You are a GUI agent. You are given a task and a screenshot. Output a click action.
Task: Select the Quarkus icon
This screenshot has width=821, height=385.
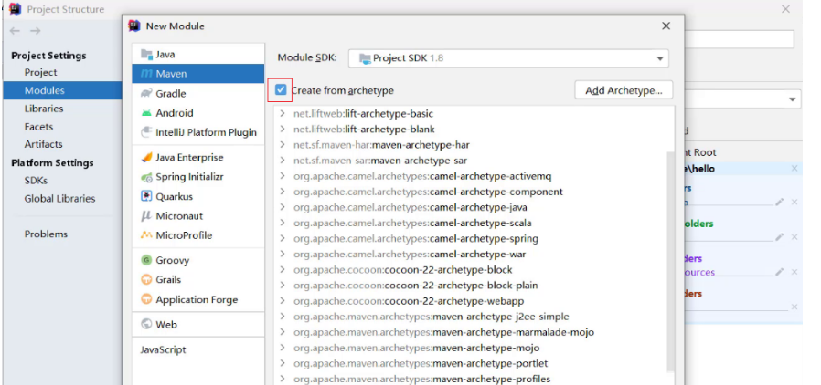pos(146,196)
